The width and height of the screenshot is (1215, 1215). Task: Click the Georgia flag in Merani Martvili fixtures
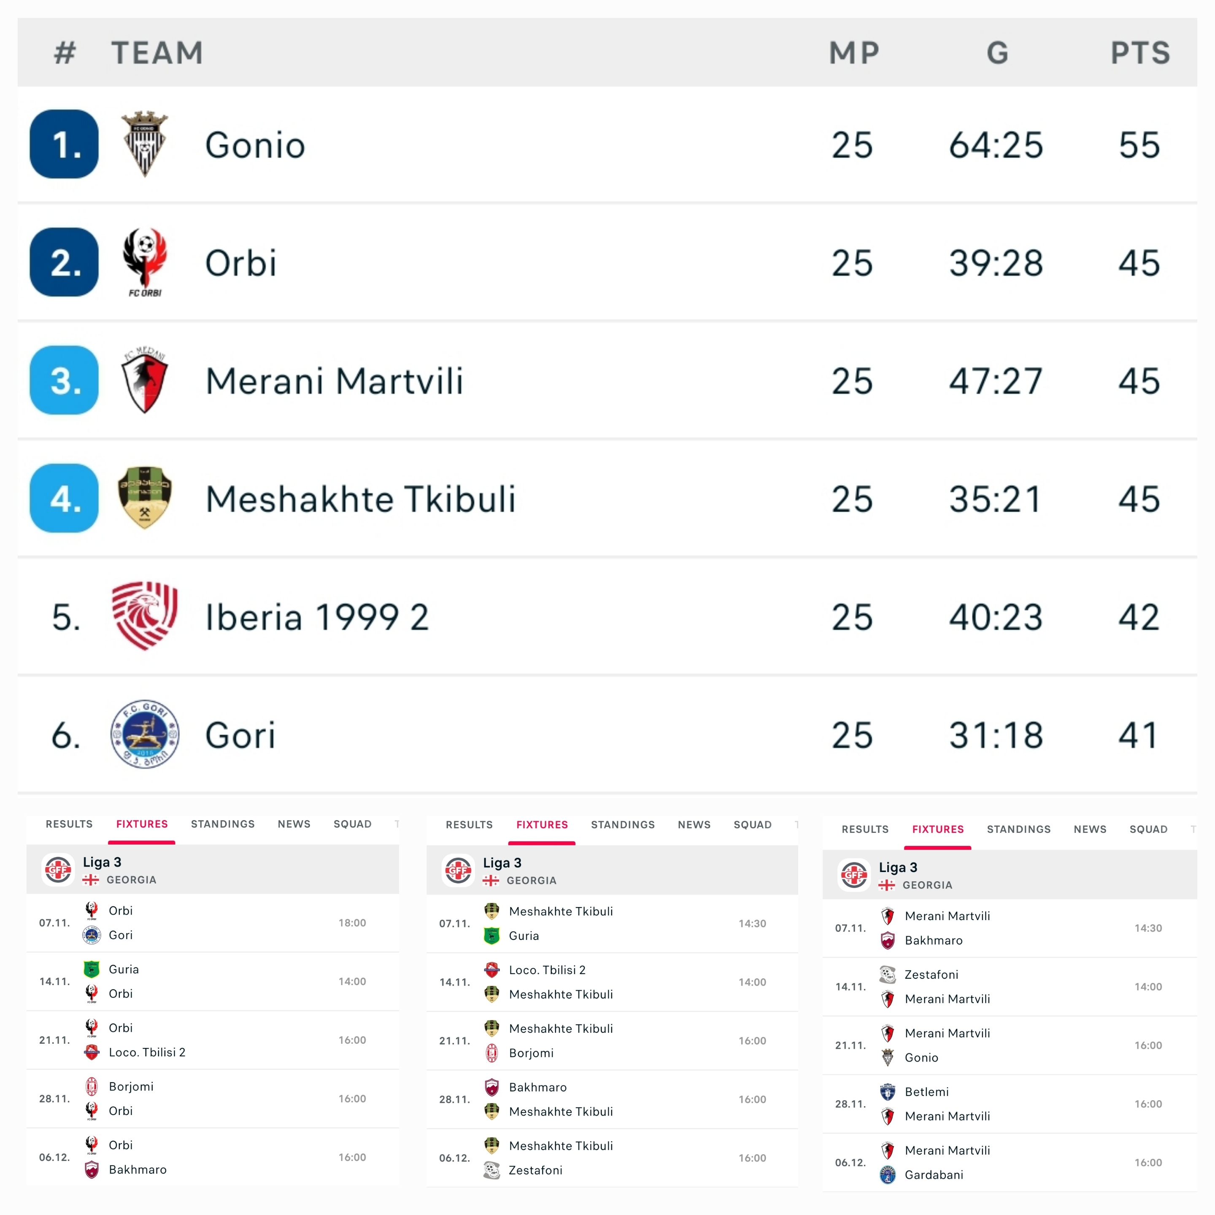tap(887, 885)
